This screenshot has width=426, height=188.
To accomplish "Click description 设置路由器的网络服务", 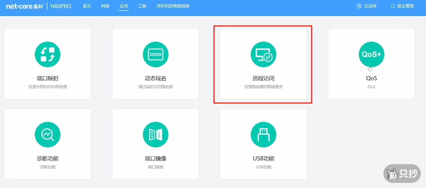I will click(264, 87).
